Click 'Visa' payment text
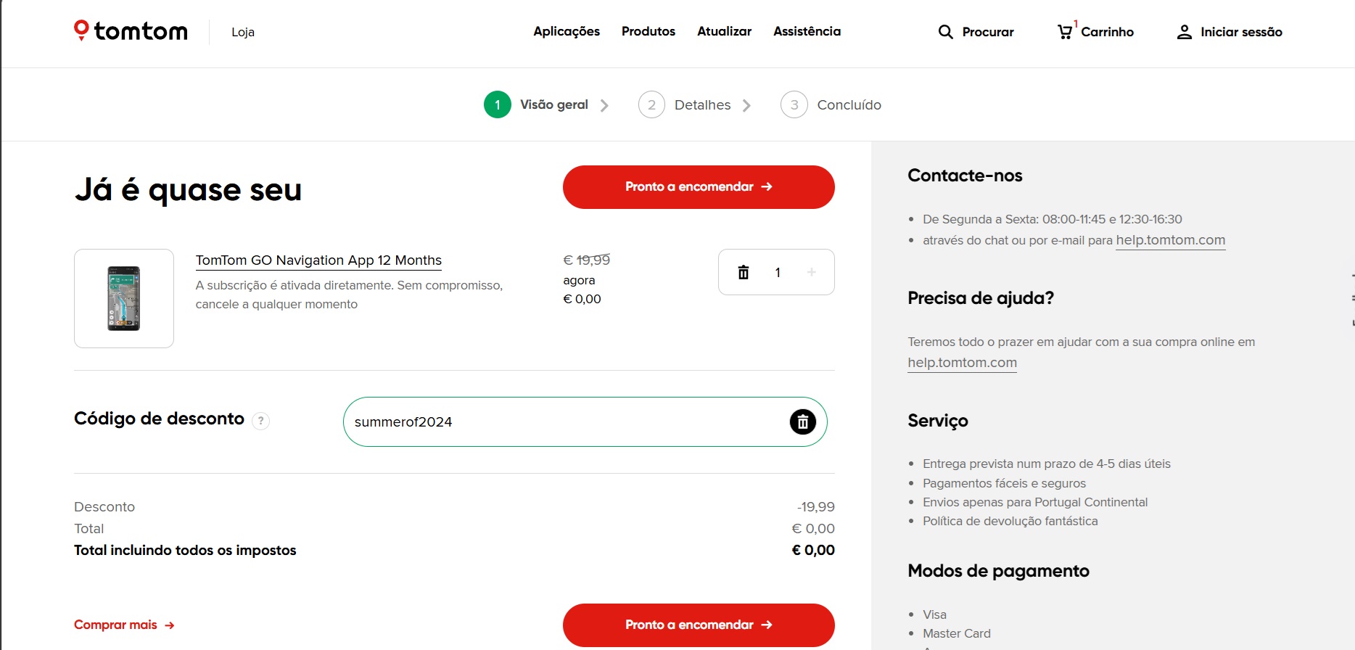 tap(934, 614)
